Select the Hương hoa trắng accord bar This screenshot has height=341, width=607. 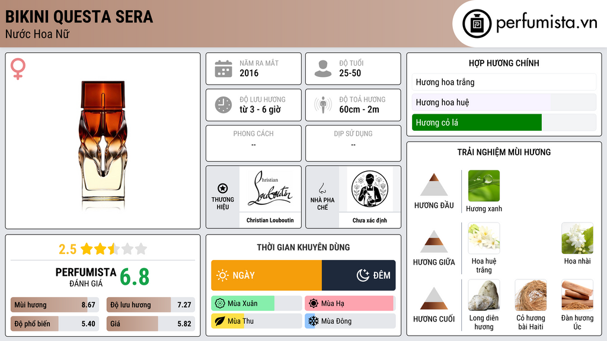tap(504, 82)
